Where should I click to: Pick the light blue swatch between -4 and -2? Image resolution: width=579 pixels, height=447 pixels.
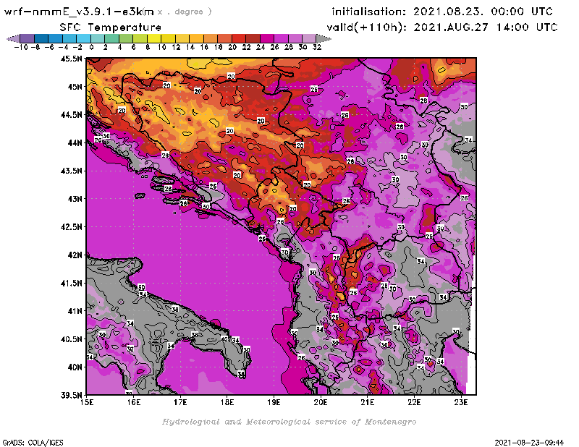click(69, 38)
